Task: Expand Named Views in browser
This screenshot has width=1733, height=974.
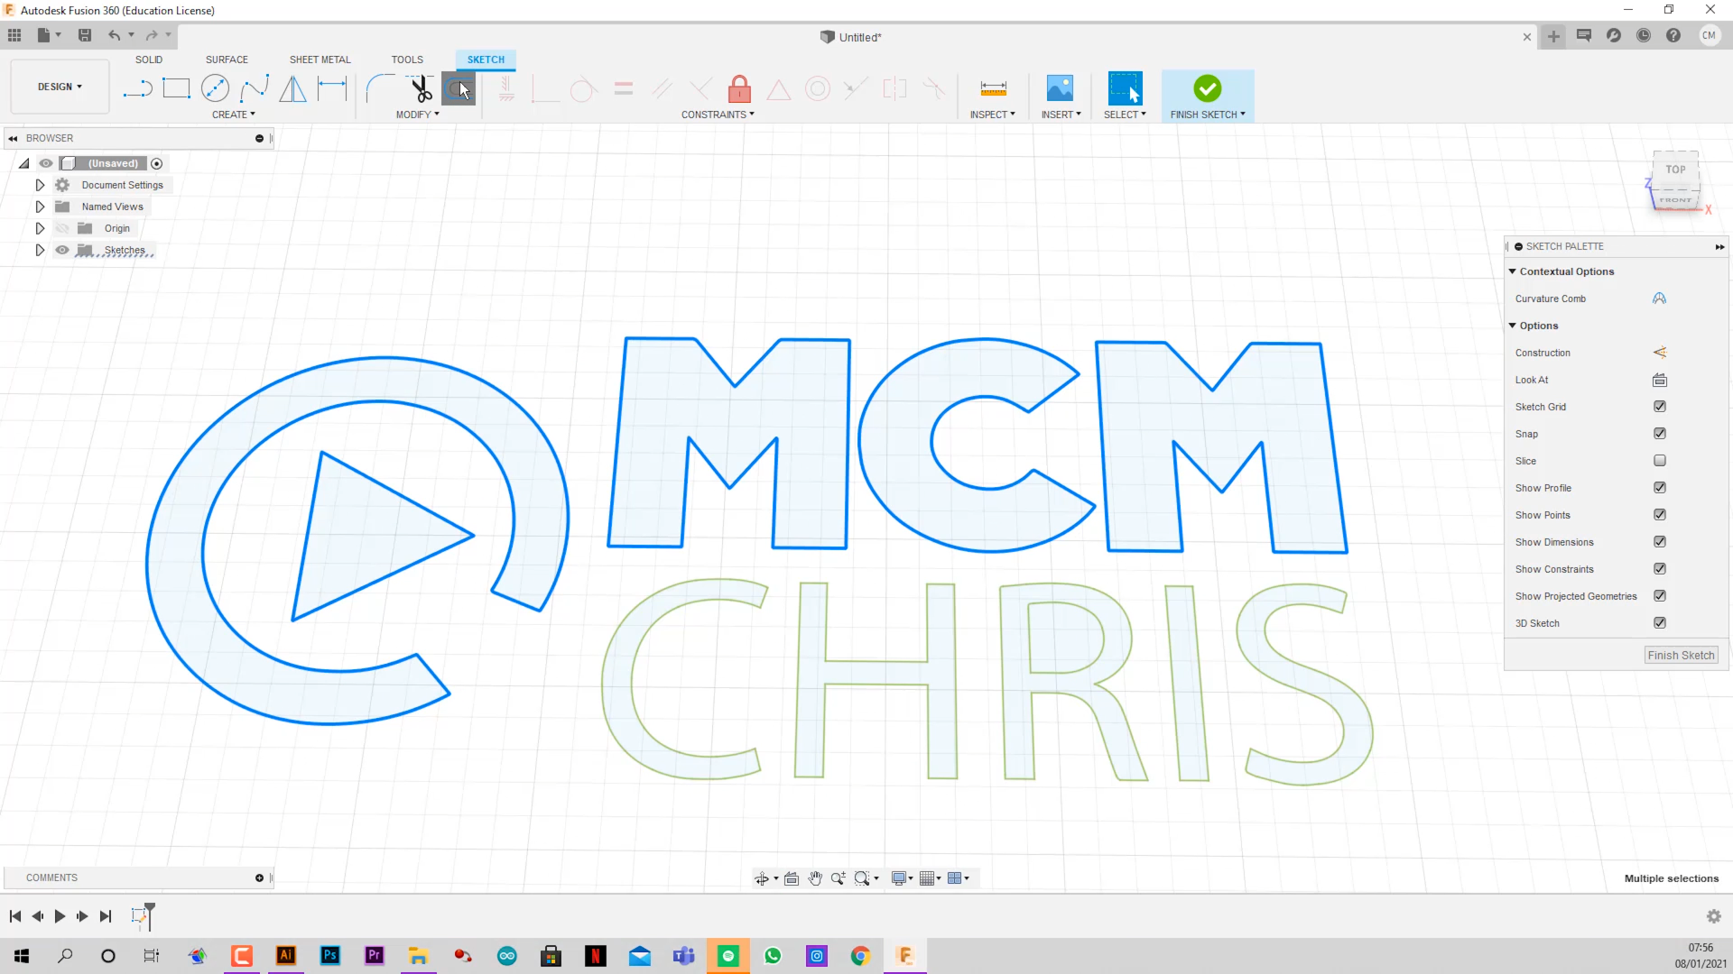Action: (40, 206)
